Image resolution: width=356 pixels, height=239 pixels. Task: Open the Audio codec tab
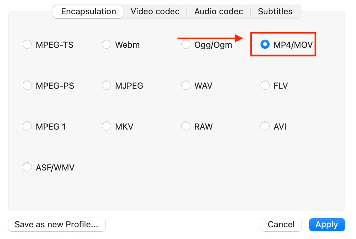tap(219, 12)
